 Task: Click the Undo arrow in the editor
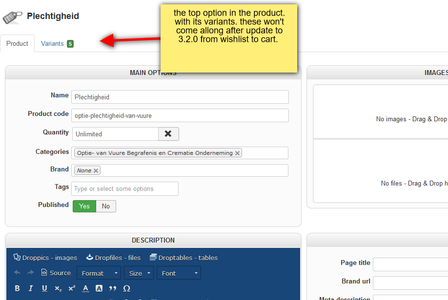pos(17,273)
